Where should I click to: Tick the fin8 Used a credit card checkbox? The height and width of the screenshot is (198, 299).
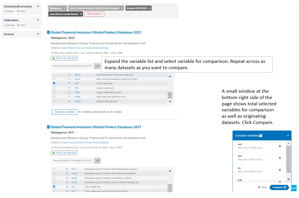[54, 88]
